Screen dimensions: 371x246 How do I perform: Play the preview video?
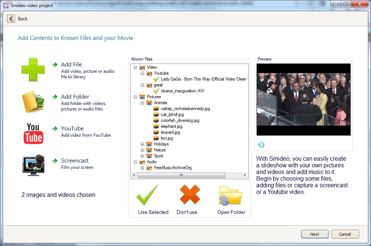(x=261, y=145)
